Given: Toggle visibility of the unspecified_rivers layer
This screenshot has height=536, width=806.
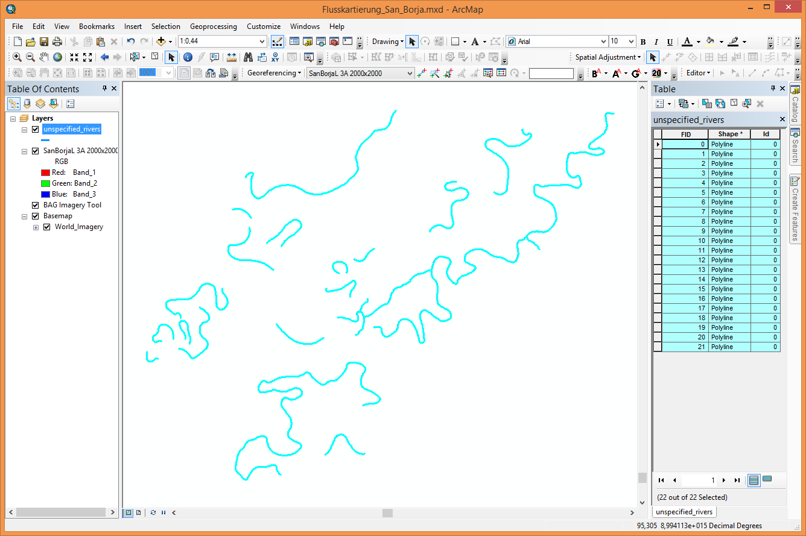Looking at the screenshot, I should click(35, 129).
